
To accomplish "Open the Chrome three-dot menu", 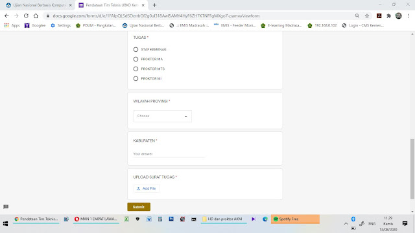I will click(409, 16).
